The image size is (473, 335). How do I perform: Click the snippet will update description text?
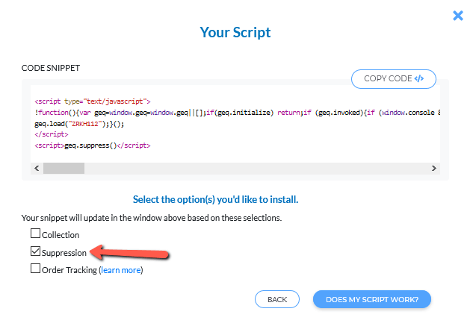pyautogui.click(x=152, y=218)
